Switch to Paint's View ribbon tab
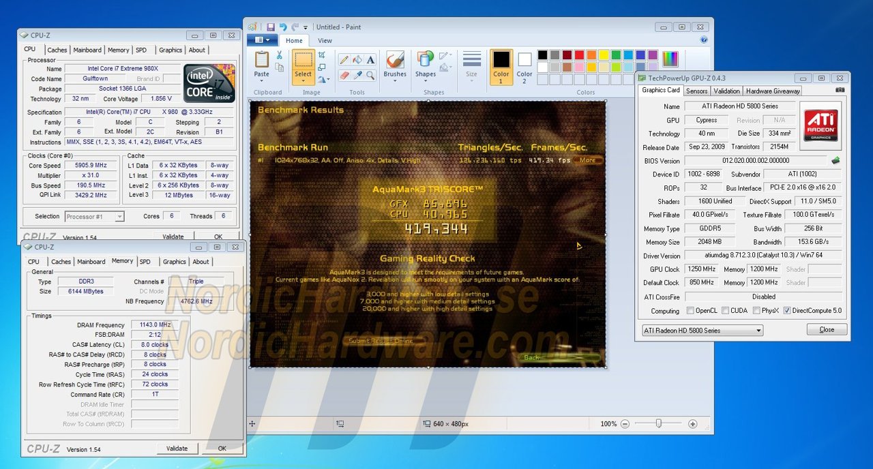The width and height of the screenshot is (873, 469). click(x=325, y=41)
